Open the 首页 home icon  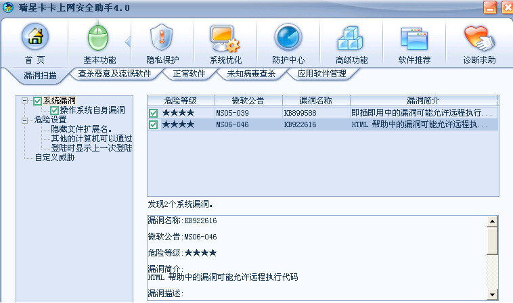coord(35,37)
